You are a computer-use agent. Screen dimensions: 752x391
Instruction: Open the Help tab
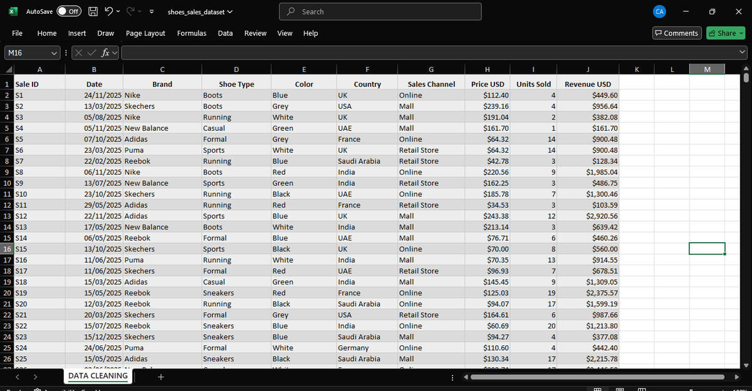point(310,33)
